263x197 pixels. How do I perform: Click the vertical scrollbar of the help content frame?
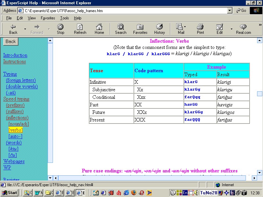click(259, 94)
